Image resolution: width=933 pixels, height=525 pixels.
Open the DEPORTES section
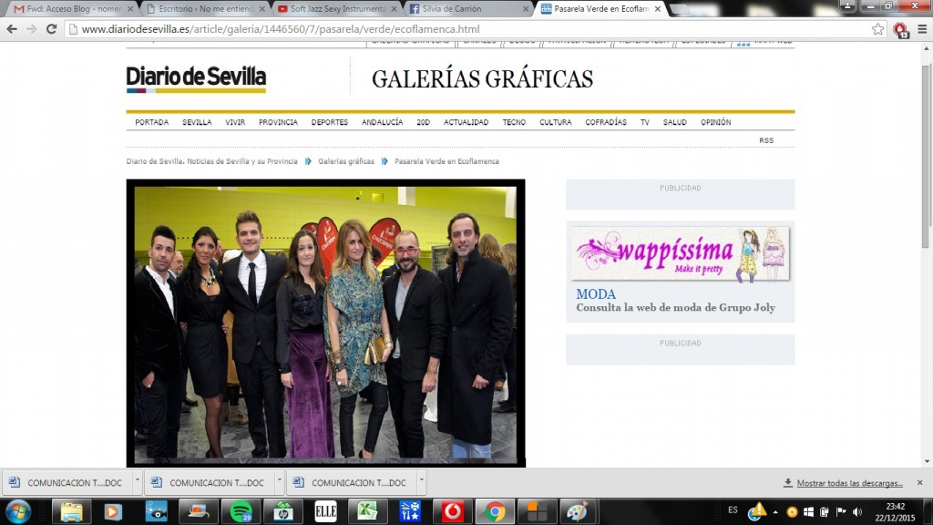pyautogui.click(x=330, y=122)
